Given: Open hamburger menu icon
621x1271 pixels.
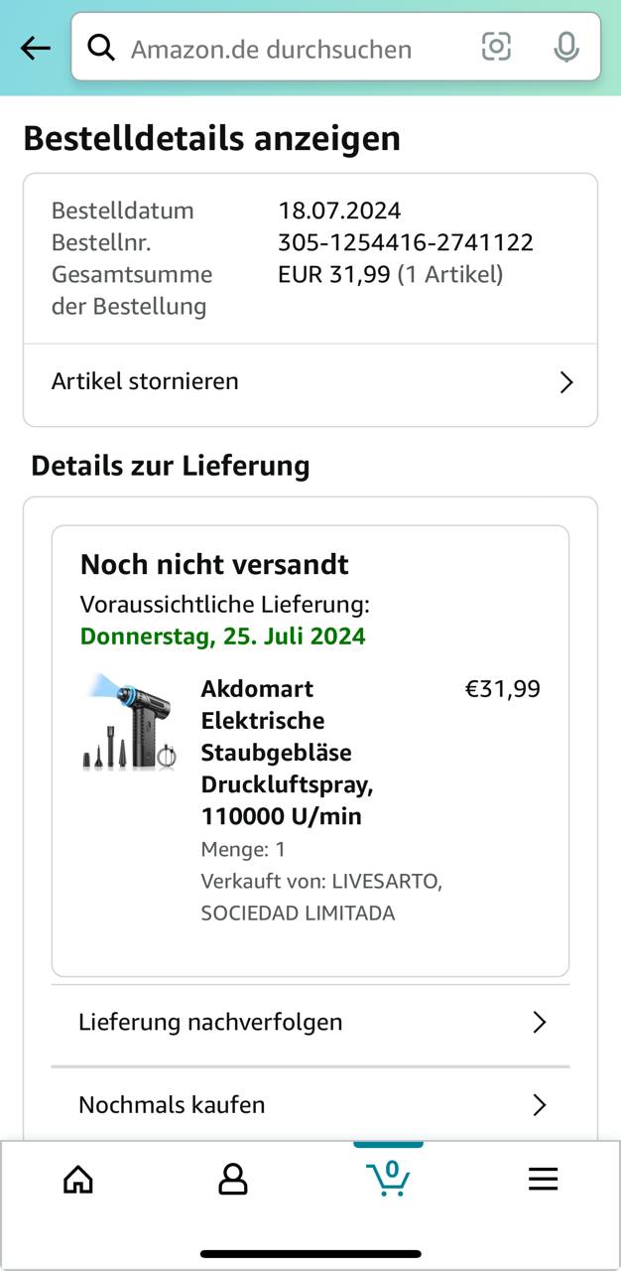Looking at the screenshot, I should point(543,1179).
